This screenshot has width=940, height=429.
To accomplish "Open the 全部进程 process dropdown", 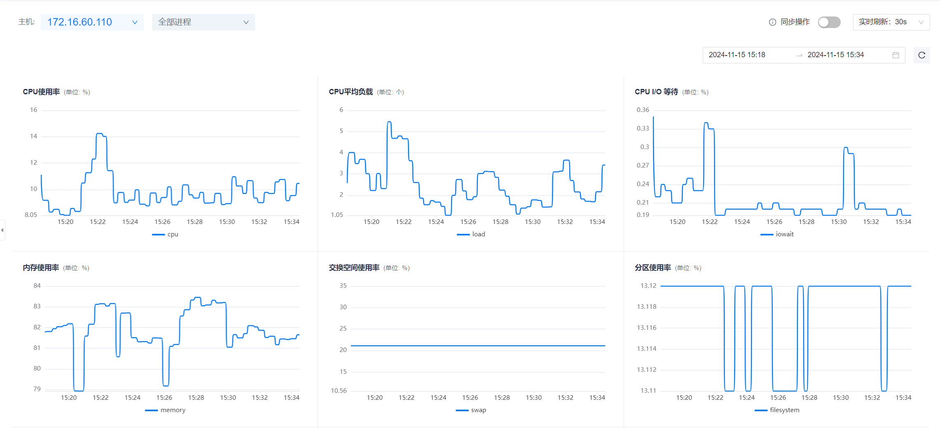I will pos(203,22).
